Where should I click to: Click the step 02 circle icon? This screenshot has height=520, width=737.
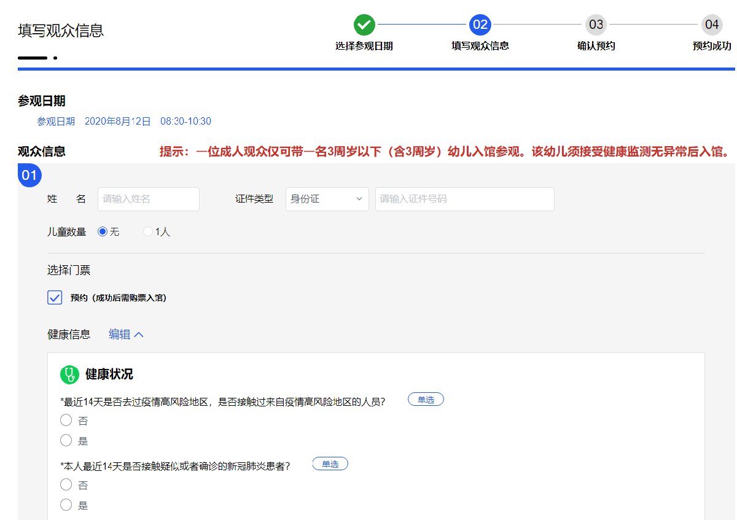(x=480, y=25)
